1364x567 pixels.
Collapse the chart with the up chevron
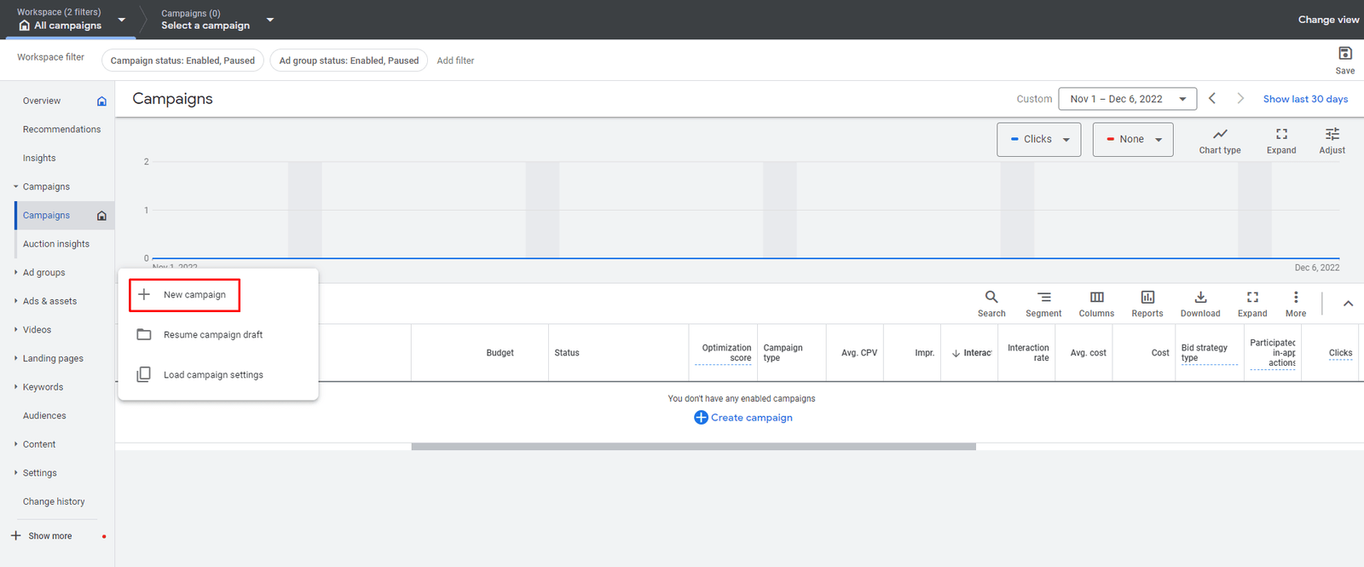[x=1348, y=304]
